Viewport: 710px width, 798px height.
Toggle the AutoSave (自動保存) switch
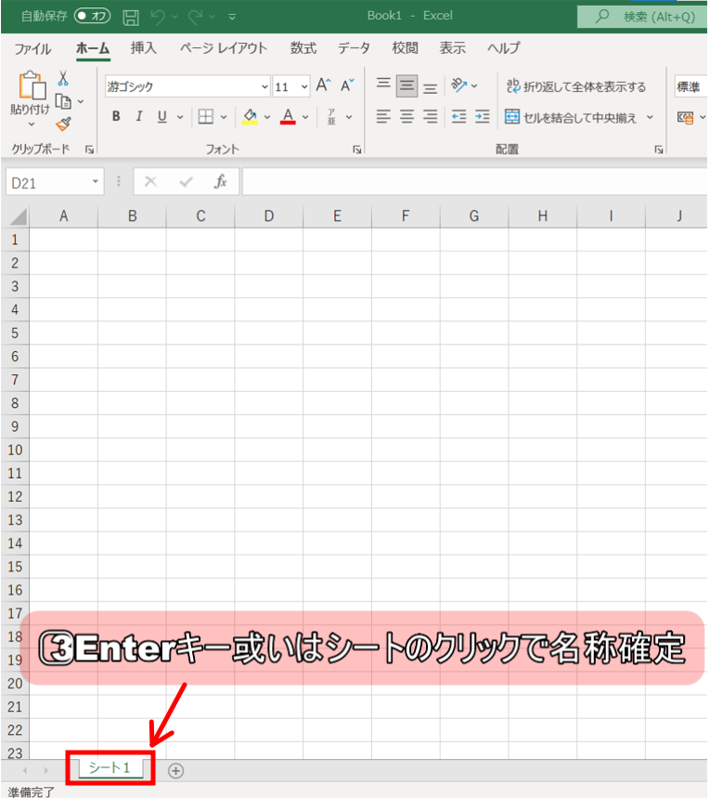click(93, 16)
